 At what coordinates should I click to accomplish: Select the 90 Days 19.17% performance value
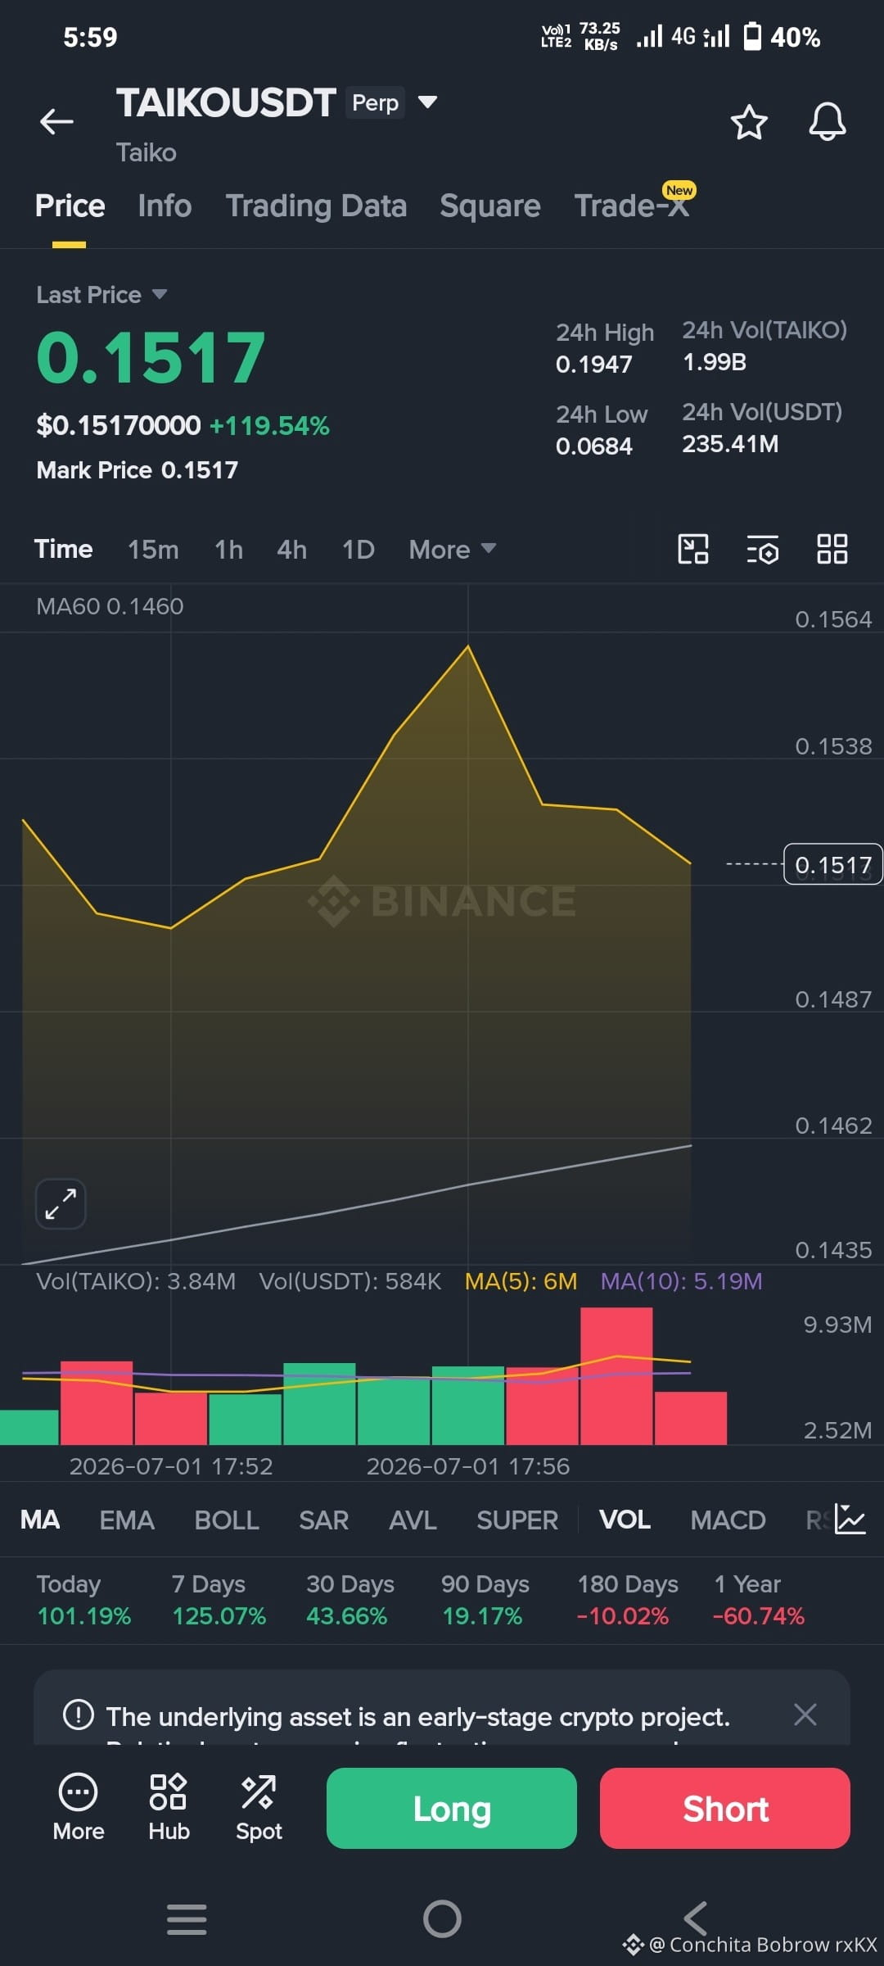[482, 1615]
